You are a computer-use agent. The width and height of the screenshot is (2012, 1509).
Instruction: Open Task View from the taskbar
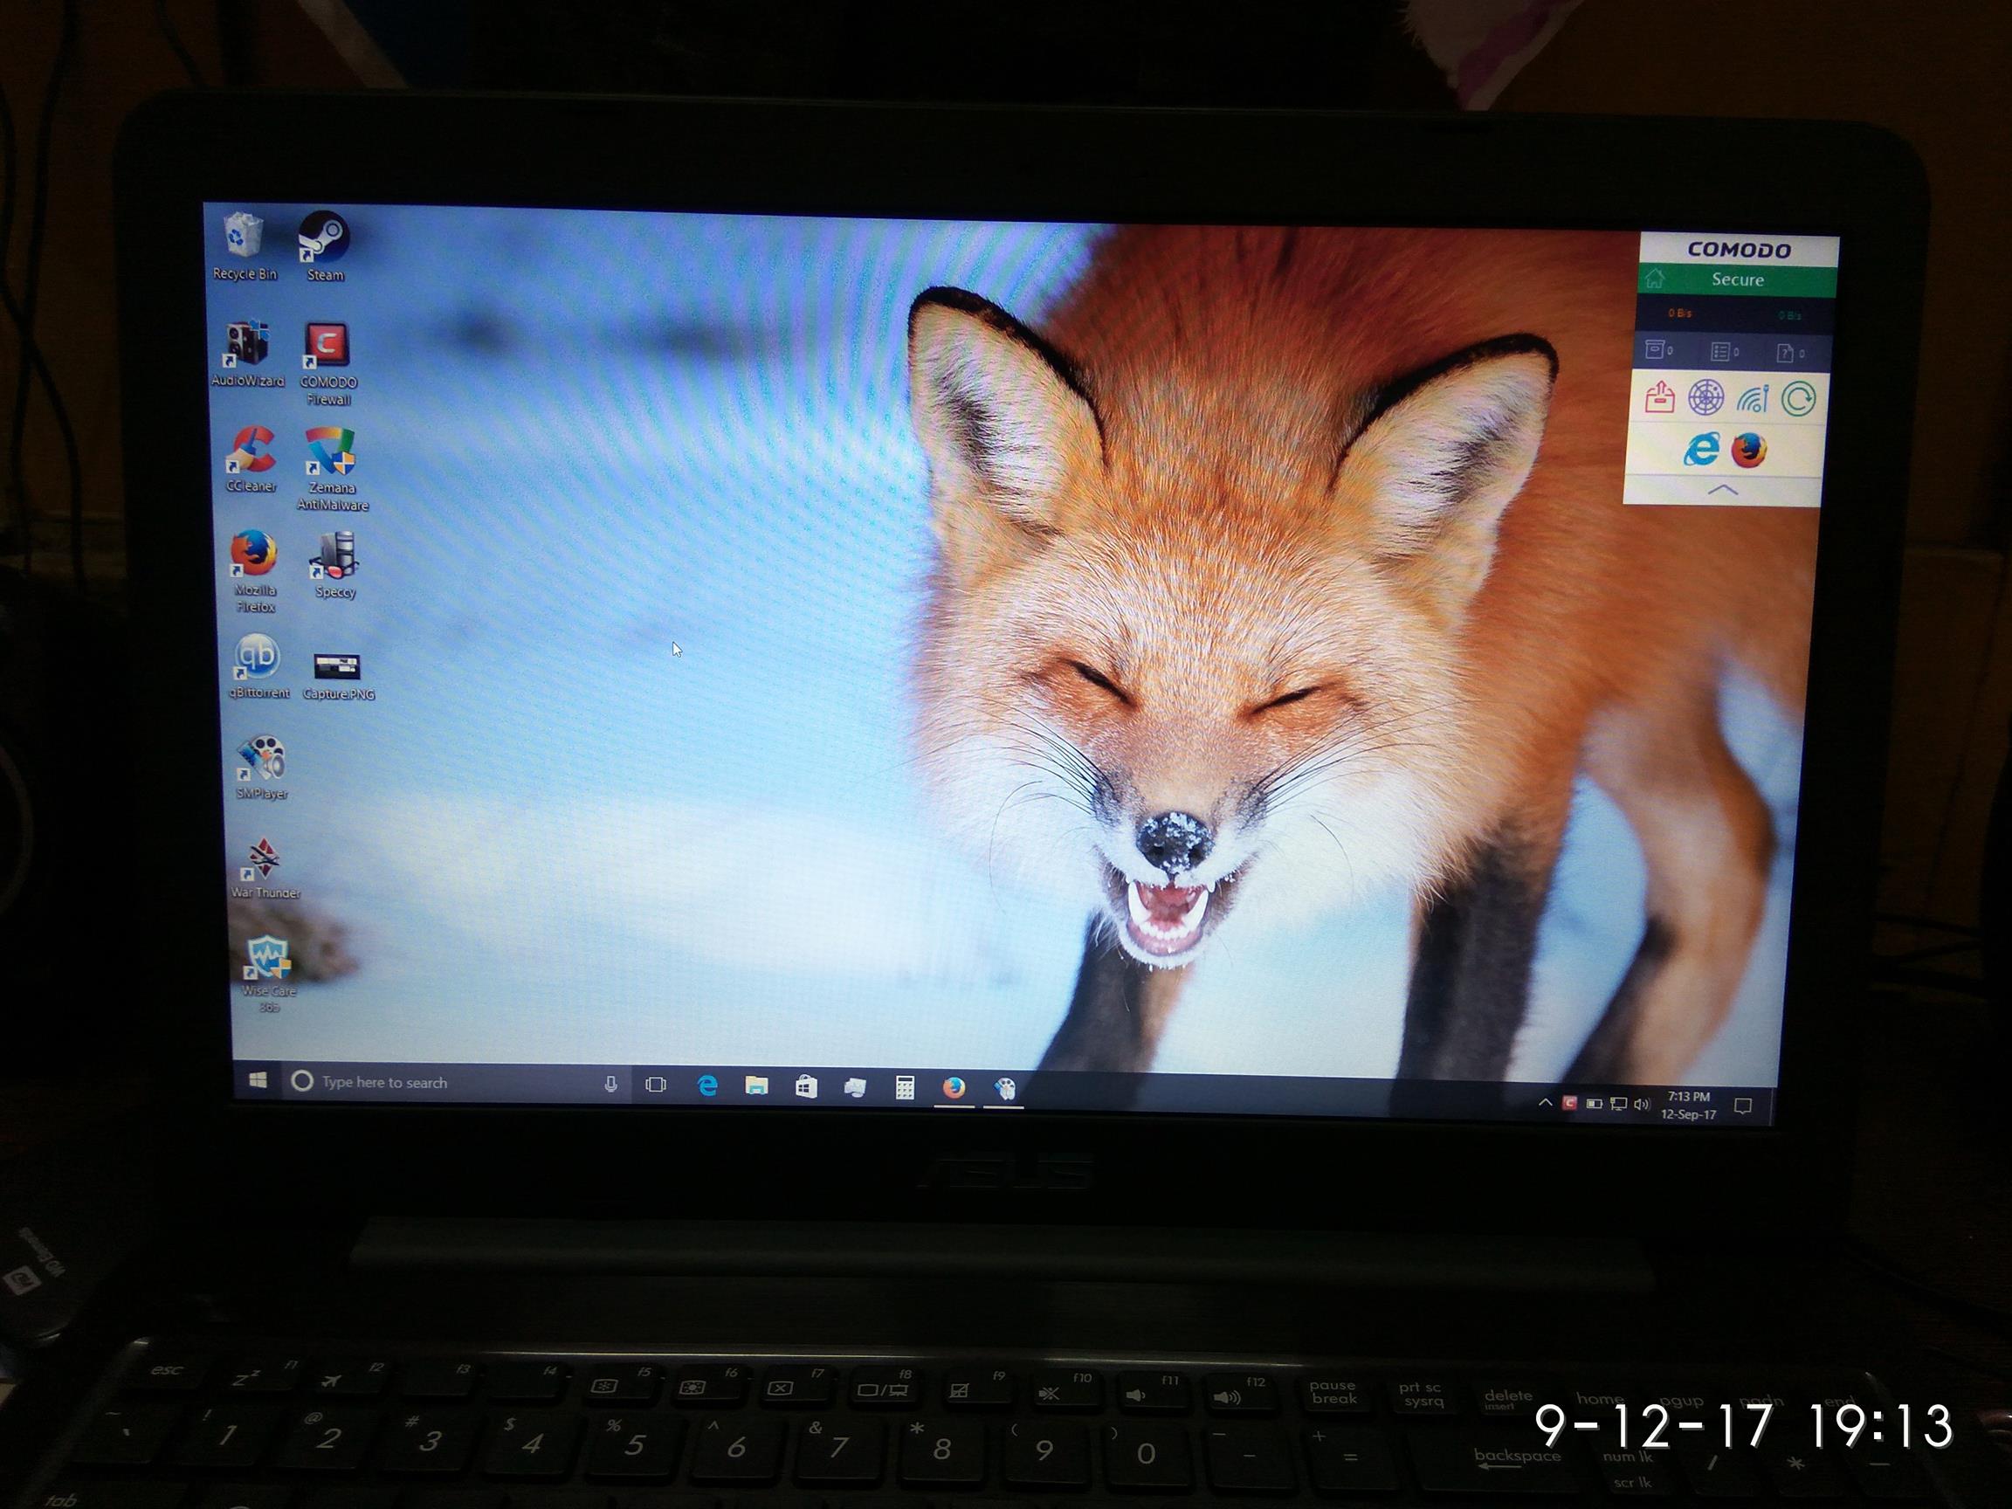656,1085
